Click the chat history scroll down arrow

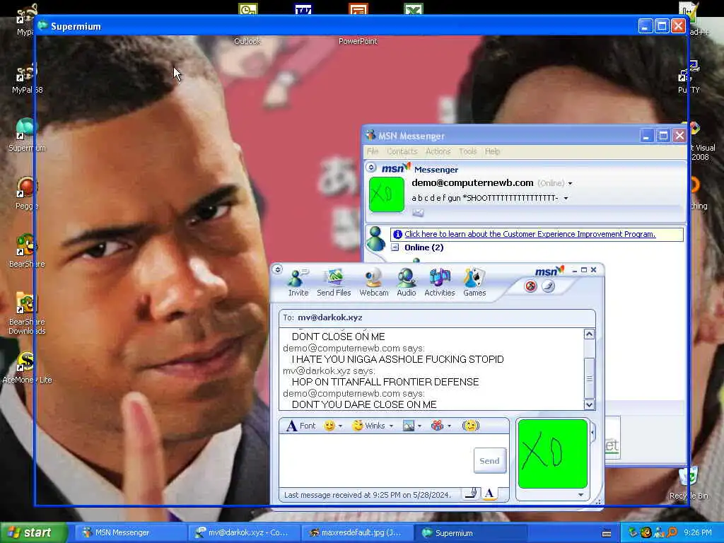tap(589, 404)
